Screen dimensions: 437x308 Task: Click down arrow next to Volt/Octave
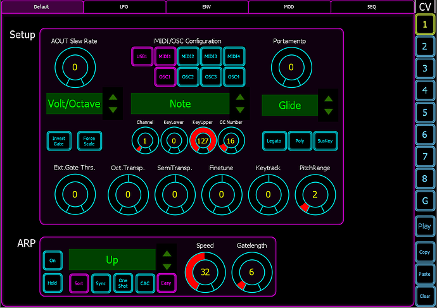[113, 110]
